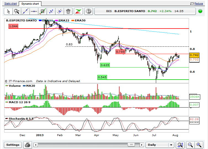This screenshot has width=208, height=149.
Task: Click the EMA22 legend label
Action: [62, 21]
